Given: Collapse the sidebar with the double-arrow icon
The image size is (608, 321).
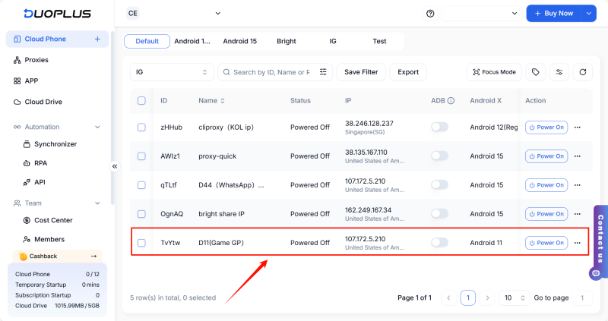Looking at the screenshot, I should (x=115, y=166).
